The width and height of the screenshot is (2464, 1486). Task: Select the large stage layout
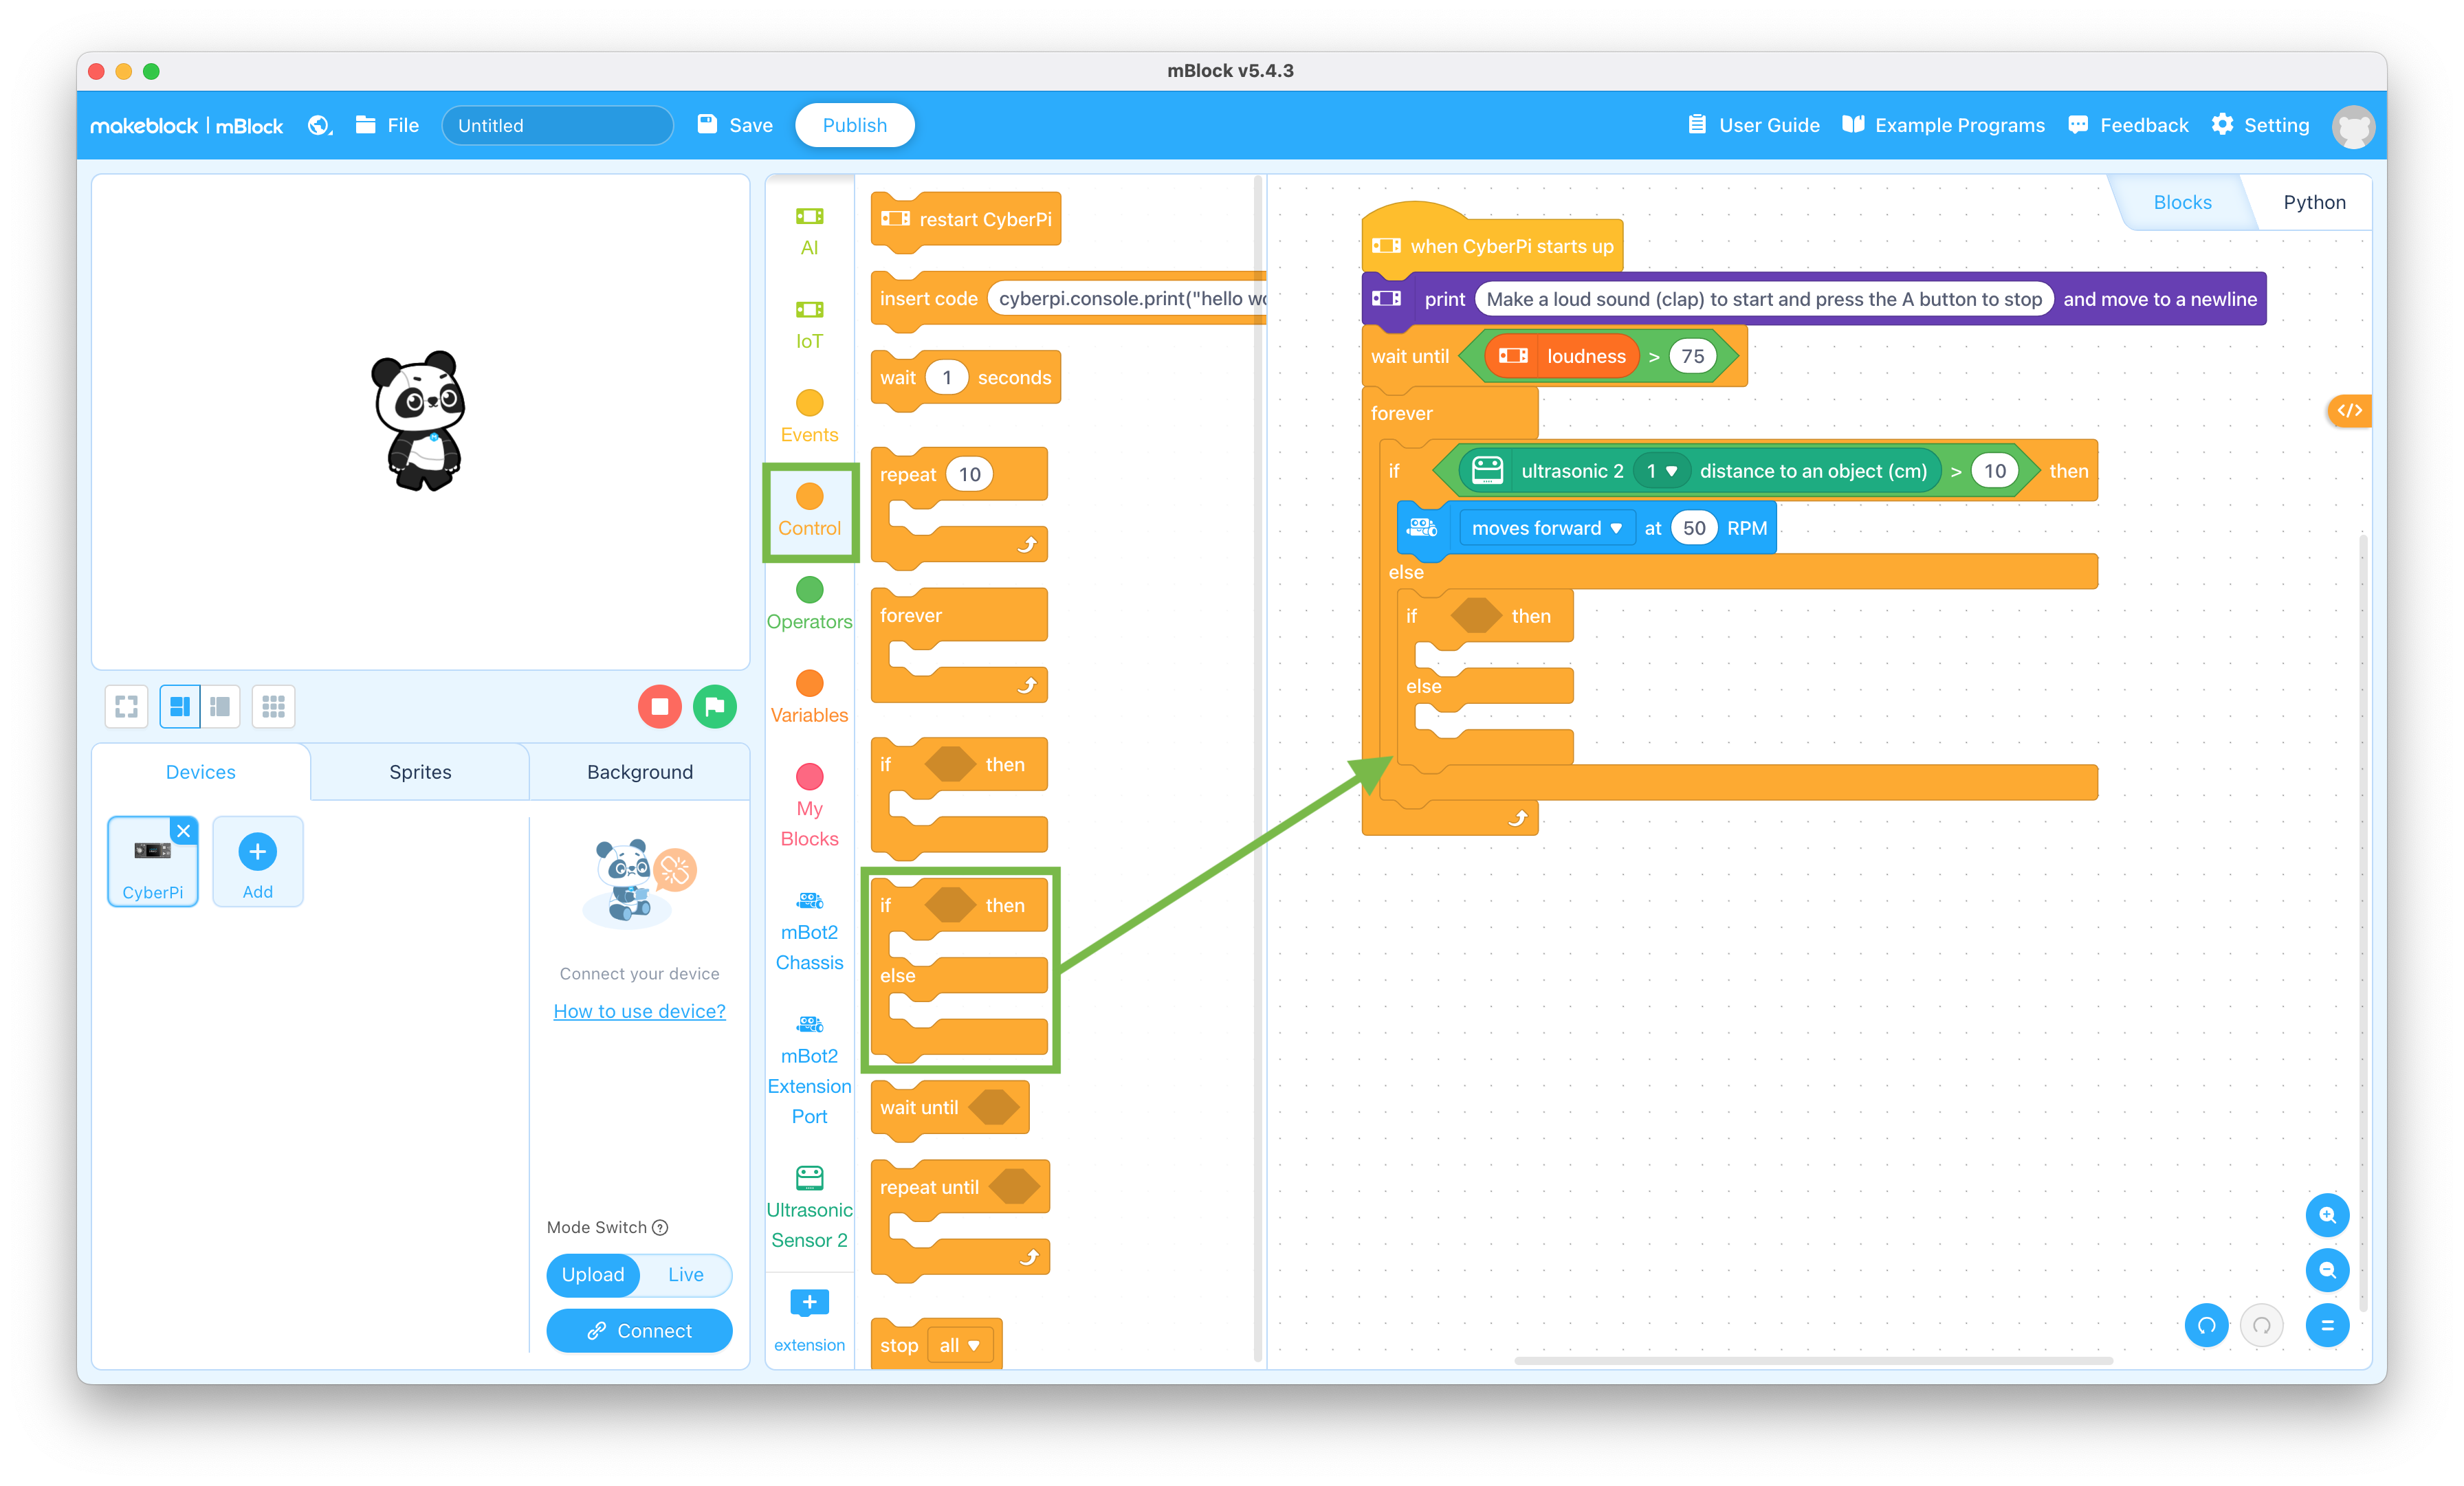[x=180, y=706]
